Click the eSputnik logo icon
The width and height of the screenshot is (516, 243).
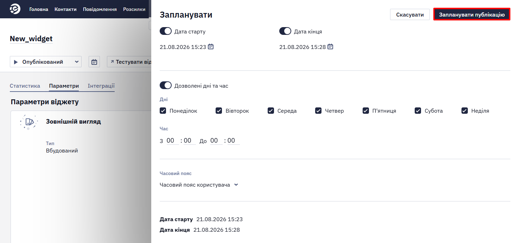pos(15,9)
